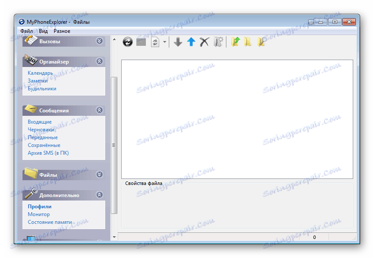Open the Календарь link
This screenshot has height=258, width=374.
40,73
